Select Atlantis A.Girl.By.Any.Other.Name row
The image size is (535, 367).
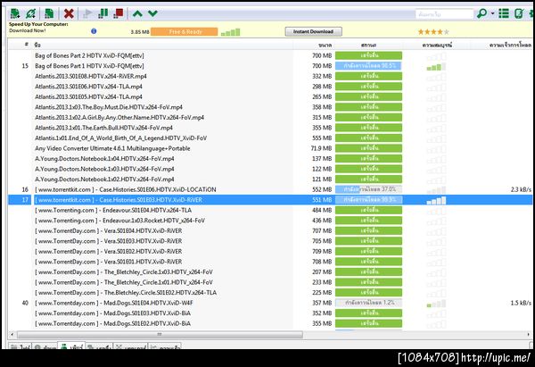click(x=270, y=117)
